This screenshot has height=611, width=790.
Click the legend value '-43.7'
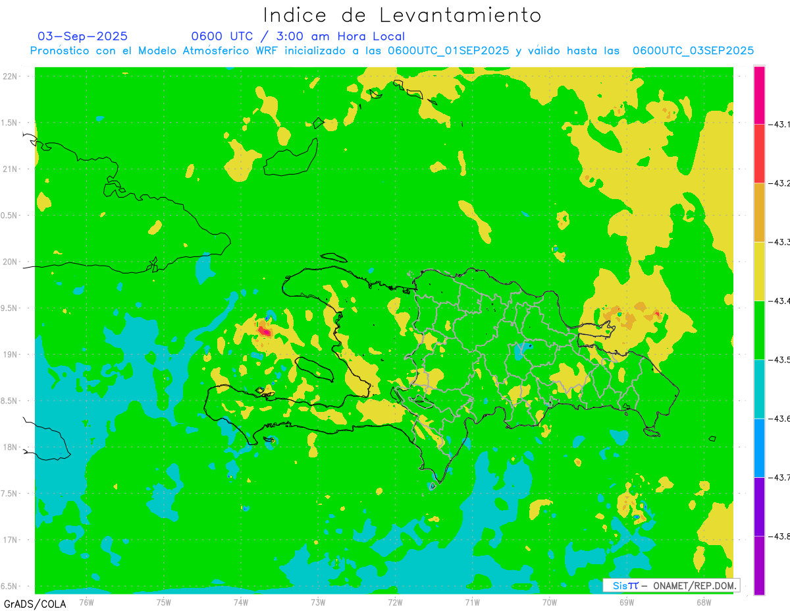pos(781,477)
